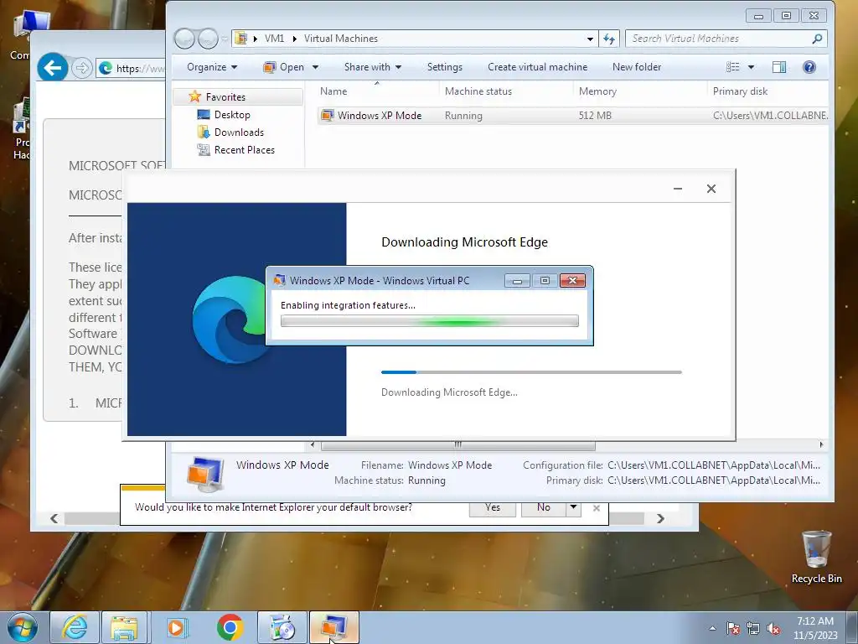Click Forward button in Virtual Machines window

click(208, 39)
